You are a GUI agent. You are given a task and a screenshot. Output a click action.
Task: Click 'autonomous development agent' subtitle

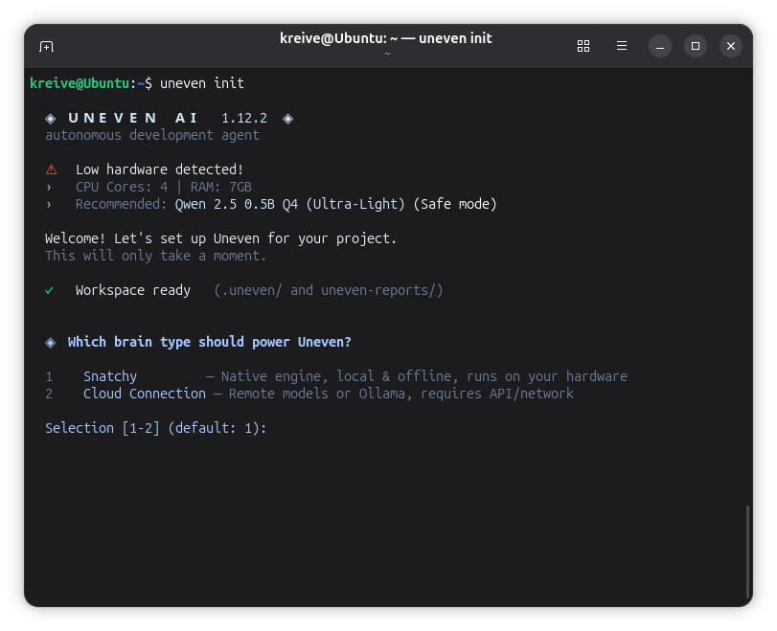click(x=152, y=135)
